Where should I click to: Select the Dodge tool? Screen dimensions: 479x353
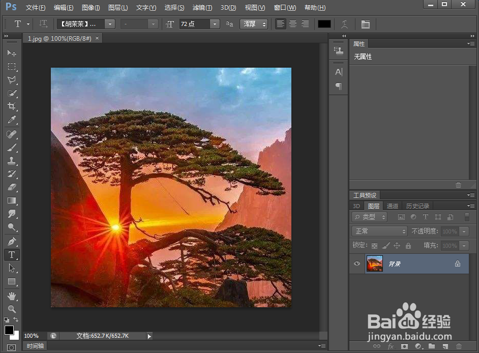coord(12,227)
